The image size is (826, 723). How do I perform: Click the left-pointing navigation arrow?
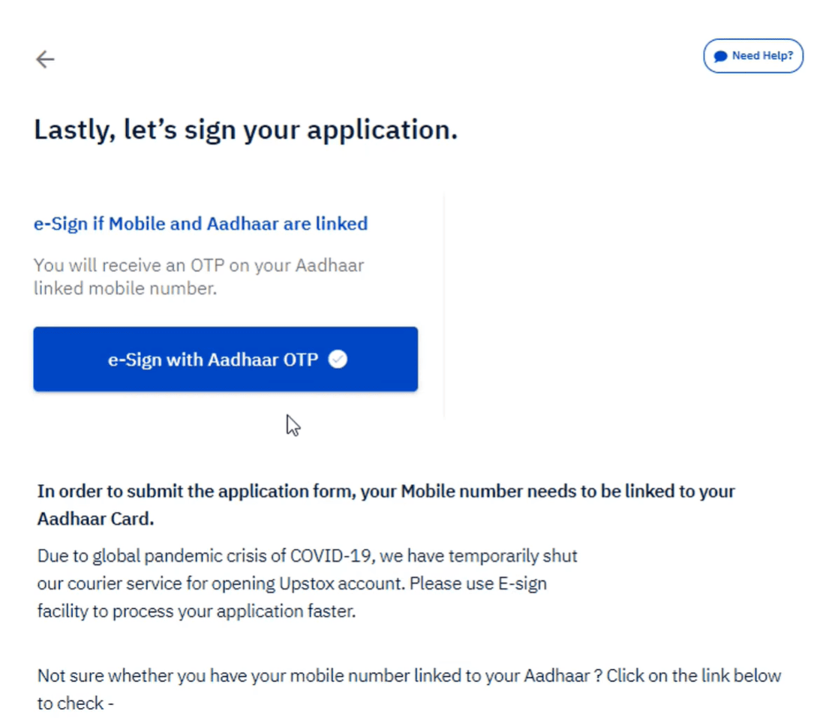[x=45, y=59]
